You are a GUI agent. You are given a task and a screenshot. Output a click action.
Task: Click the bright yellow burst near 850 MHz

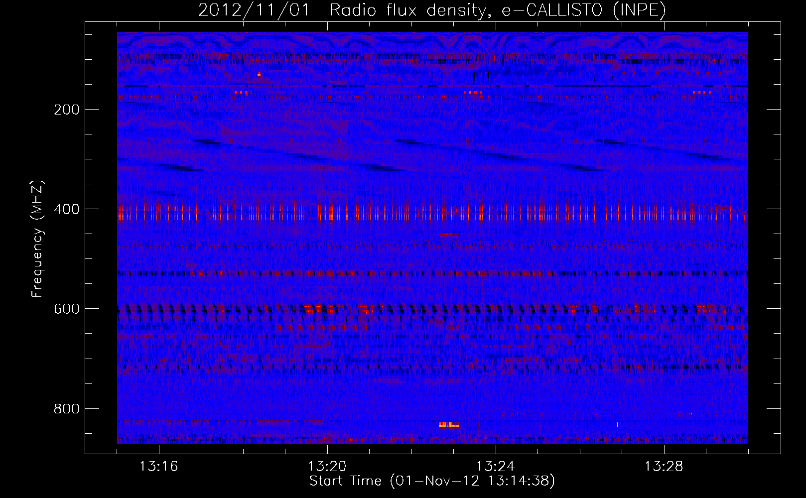(x=449, y=425)
